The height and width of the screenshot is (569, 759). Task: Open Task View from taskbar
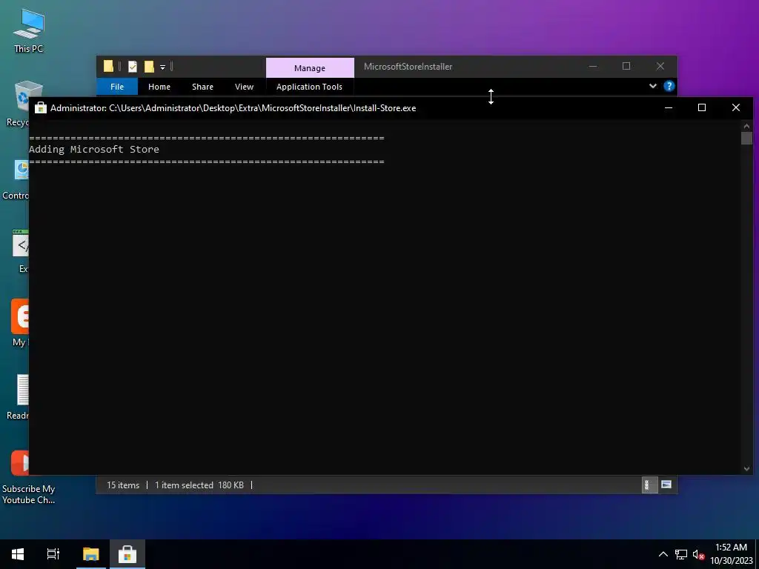53,554
